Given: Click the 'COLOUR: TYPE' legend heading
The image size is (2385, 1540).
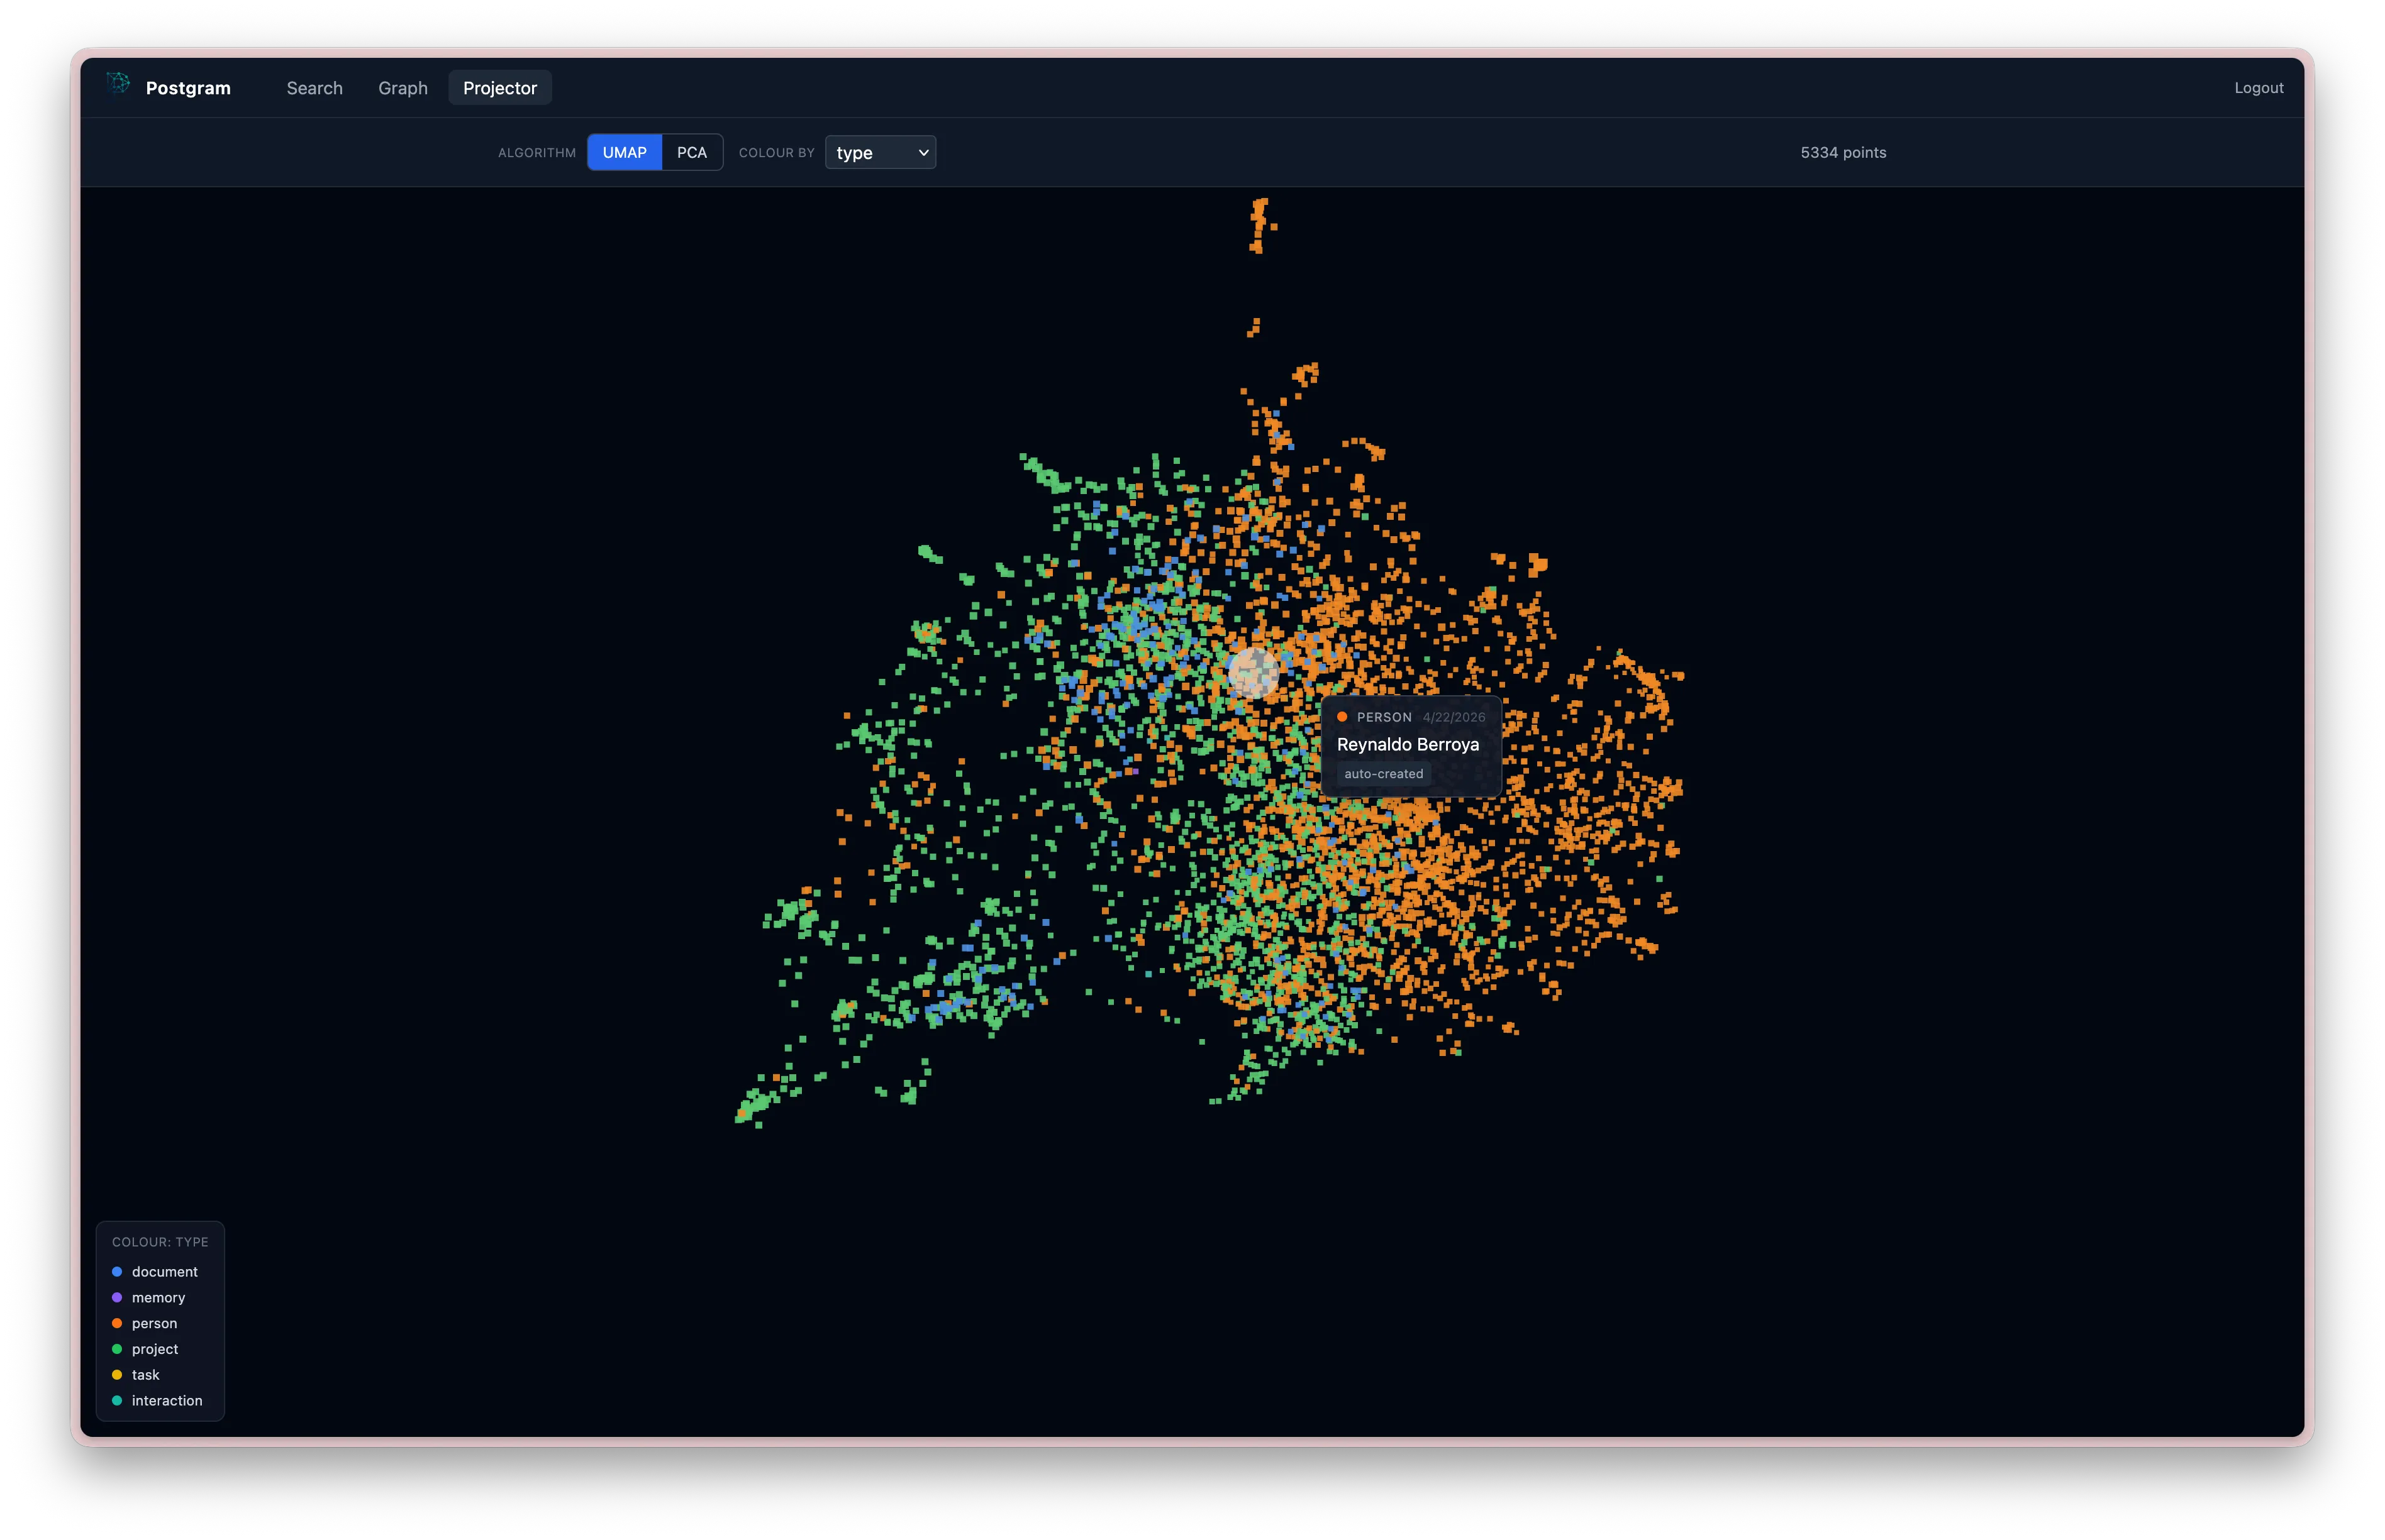Looking at the screenshot, I should (160, 1241).
